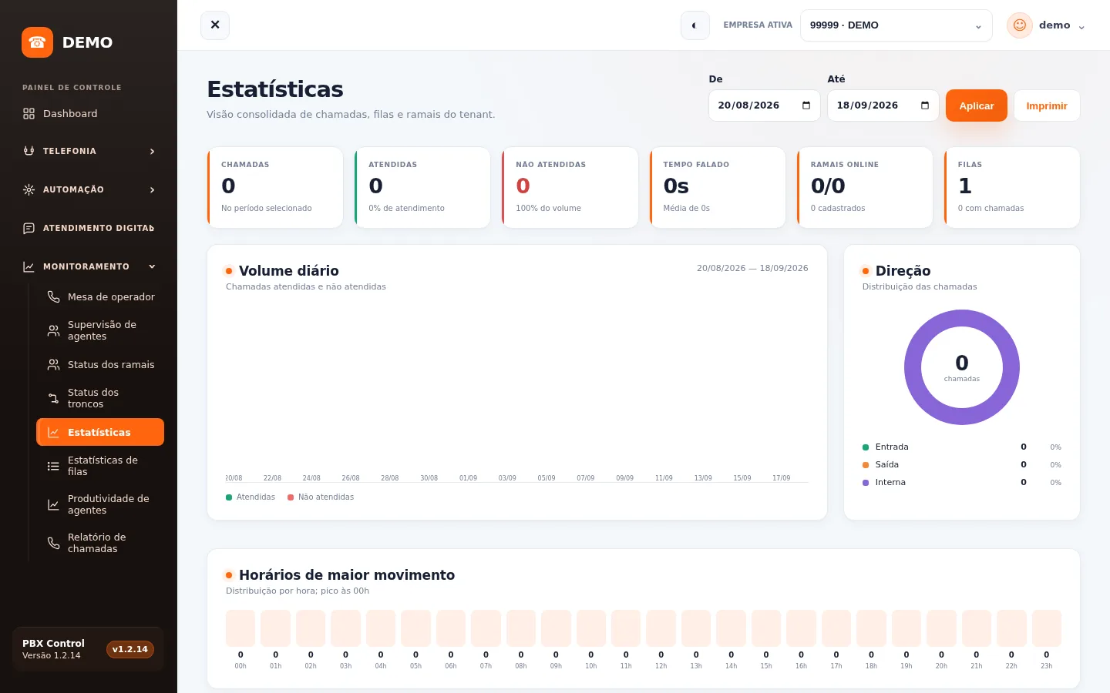Click the Filas stat card
Viewport: 1110px width, 693px height.
(x=1012, y=187)
